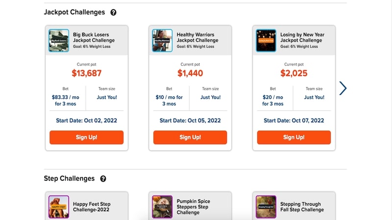
Task: Open Losing by New Year Jackpot title
Action: point(302,38)
